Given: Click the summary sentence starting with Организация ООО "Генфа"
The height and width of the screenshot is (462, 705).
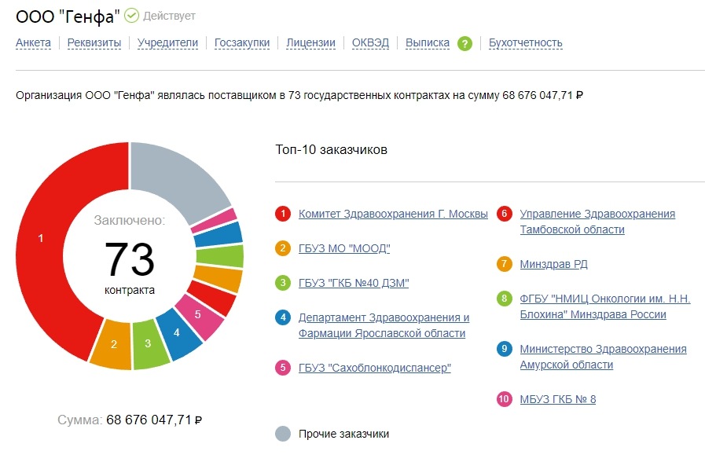Looking at the screenshot, I should coord(299,95).
